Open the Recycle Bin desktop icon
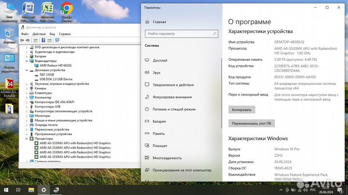 9,35
